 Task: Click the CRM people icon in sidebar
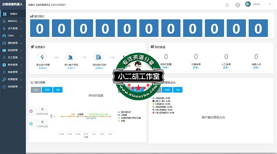tap(4, 36)
